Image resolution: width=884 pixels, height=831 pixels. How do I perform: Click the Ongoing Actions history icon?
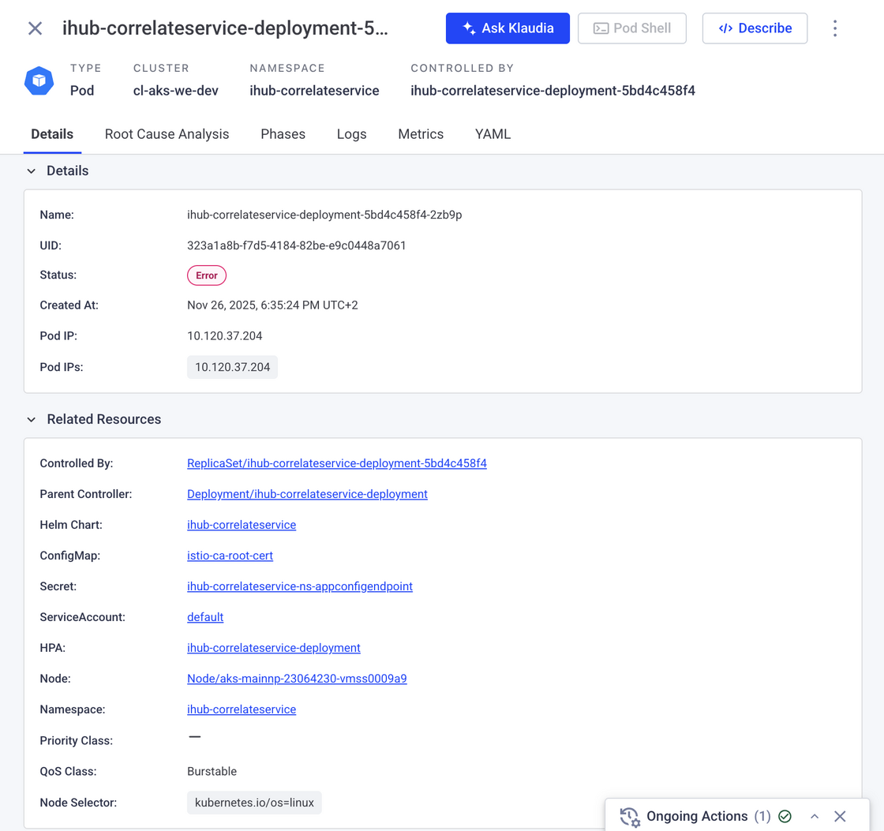(x=629, y=817)
